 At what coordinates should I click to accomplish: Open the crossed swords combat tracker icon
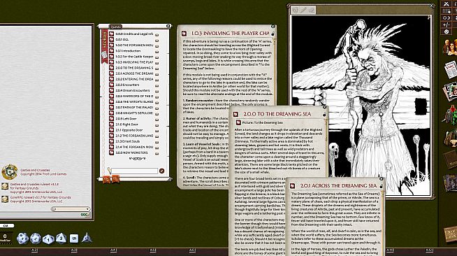(447, 3)
